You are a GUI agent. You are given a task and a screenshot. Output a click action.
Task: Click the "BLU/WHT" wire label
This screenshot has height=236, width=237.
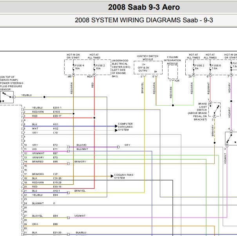pyautogui.click(x=82, y=149)
